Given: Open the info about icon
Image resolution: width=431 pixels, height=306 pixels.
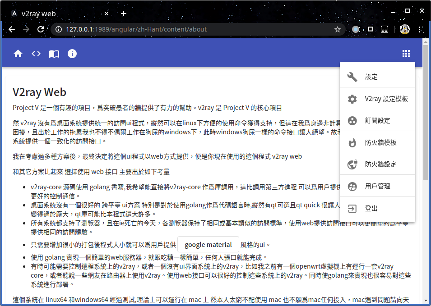Looking at the screenshot, I should (72, 54).
